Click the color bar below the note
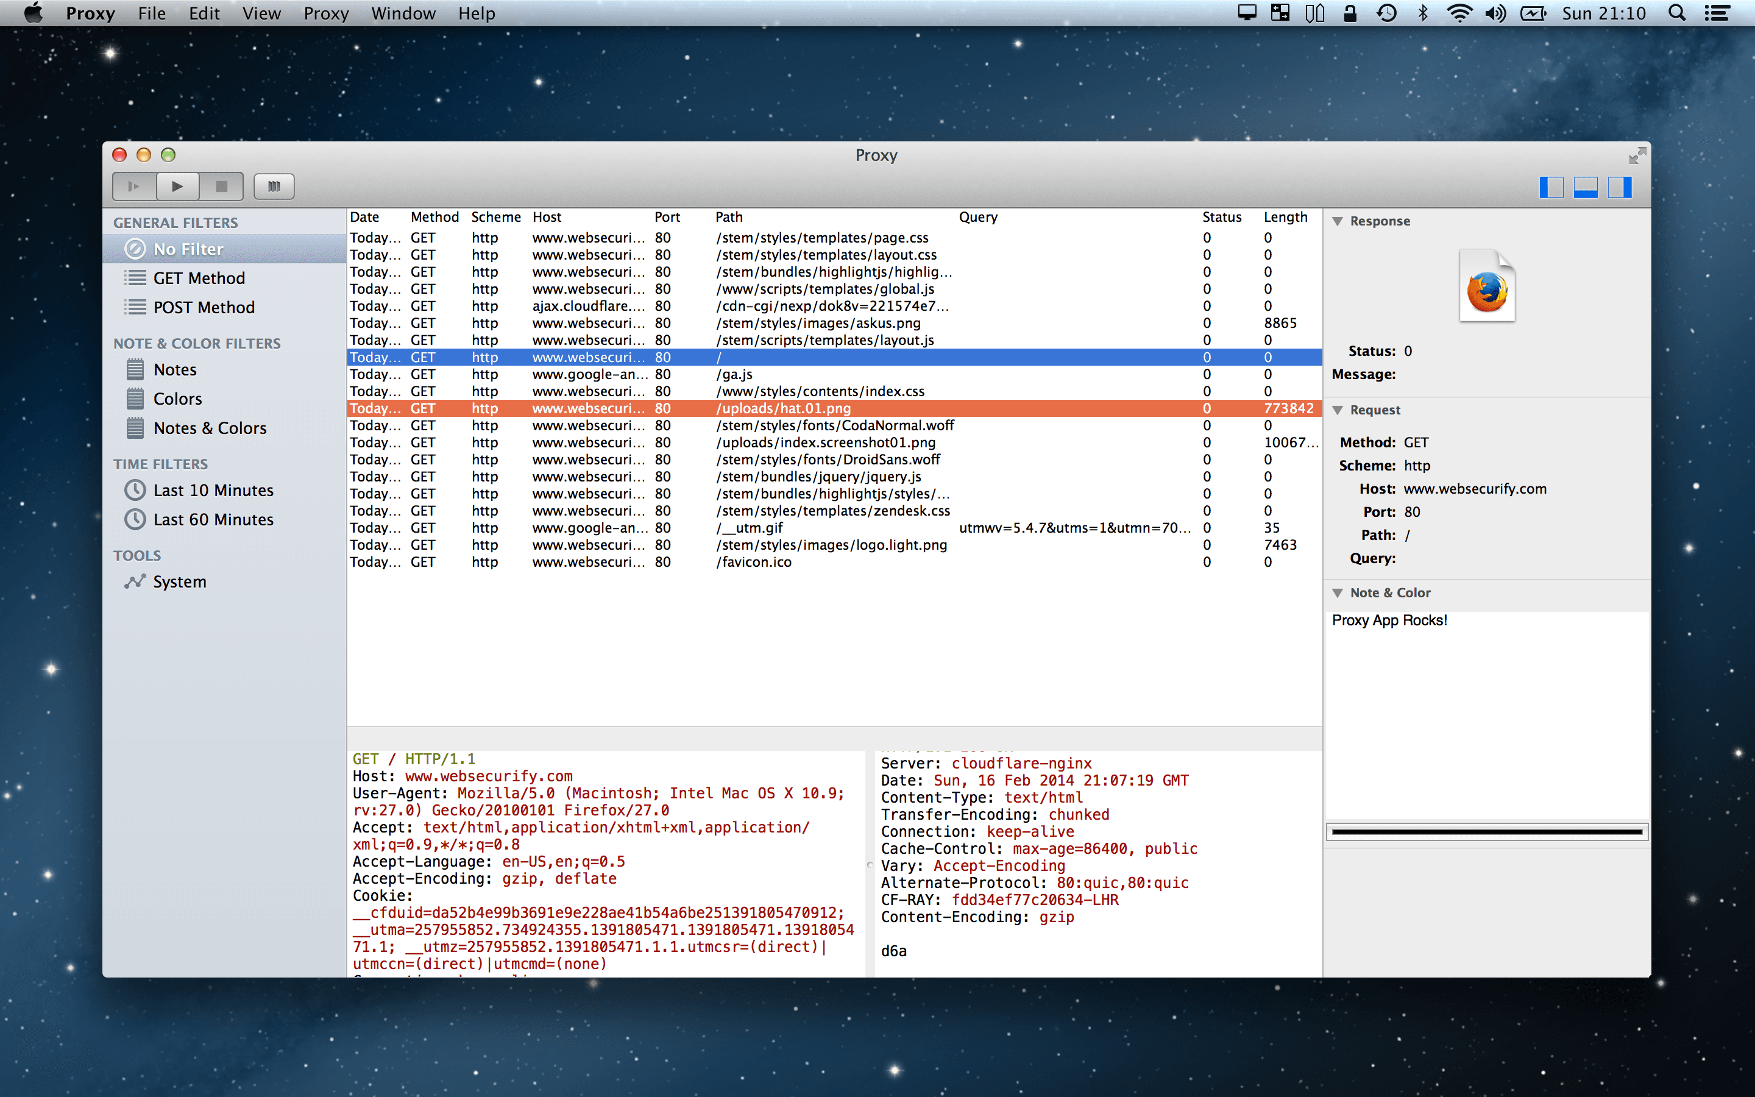The height and width of the screenshot is (1097, 1755). 1487,831
